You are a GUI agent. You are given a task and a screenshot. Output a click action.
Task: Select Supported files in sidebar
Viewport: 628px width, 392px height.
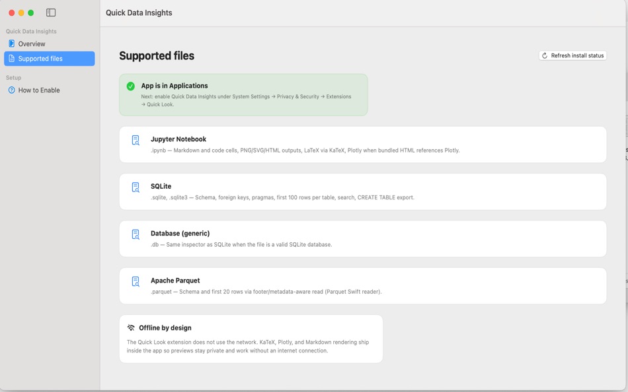pos(50,58)
